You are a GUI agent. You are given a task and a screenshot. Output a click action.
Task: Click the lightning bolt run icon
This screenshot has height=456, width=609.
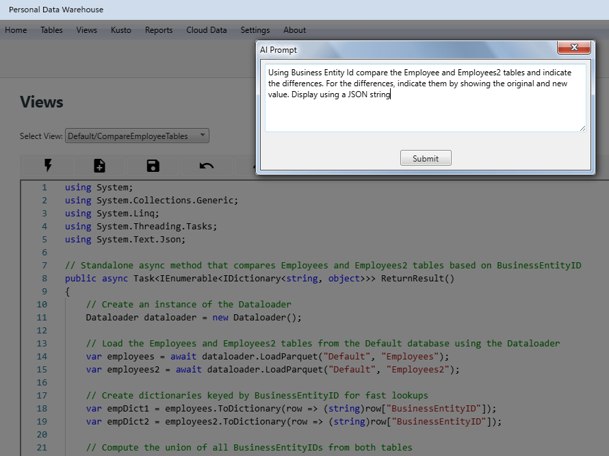point(48,165)
